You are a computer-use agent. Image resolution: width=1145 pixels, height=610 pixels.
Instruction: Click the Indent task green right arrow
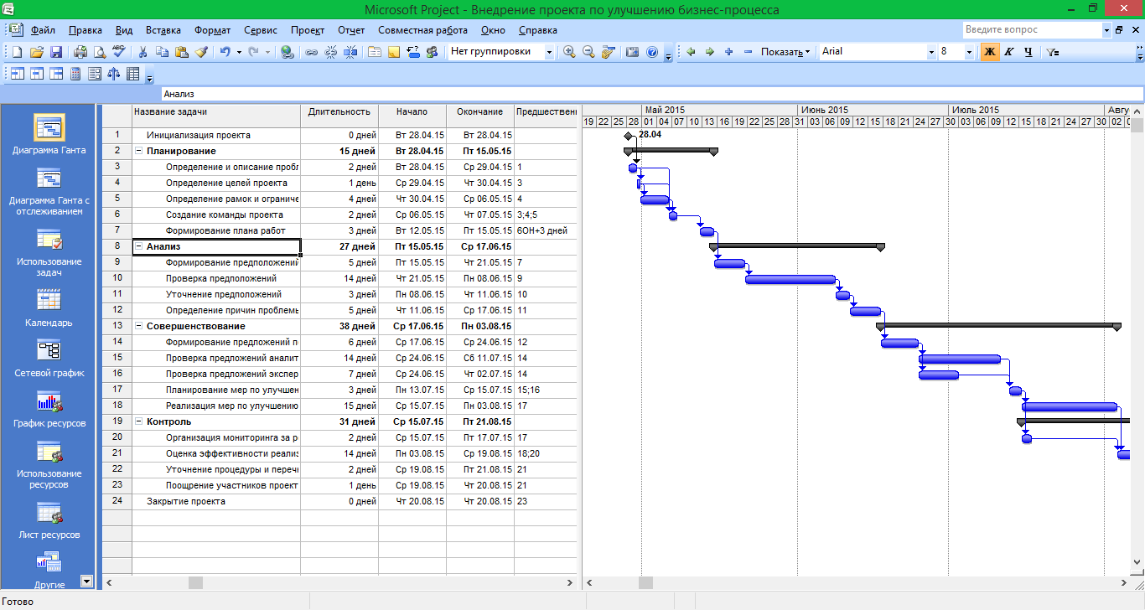[x=710, y=52]
